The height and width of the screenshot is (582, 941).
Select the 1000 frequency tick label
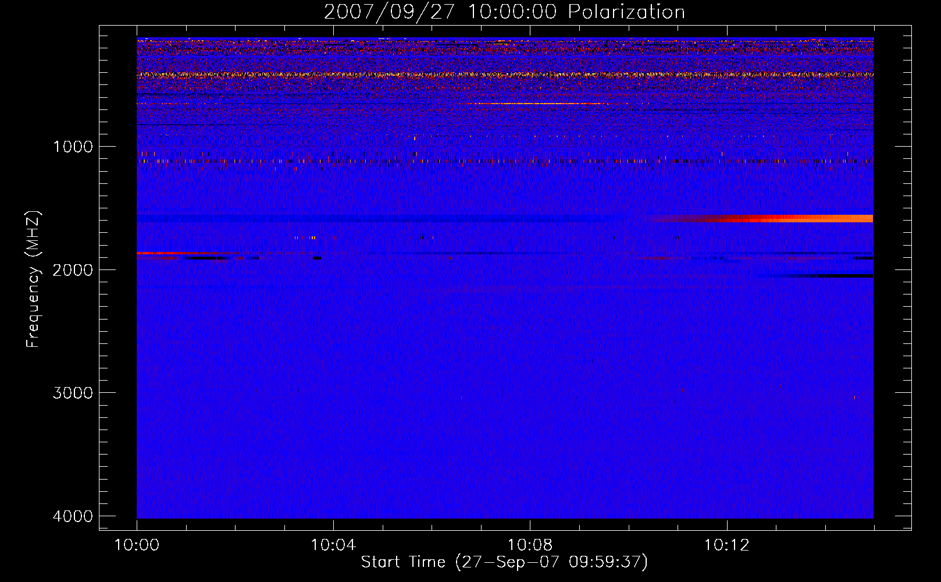point(73,147)
